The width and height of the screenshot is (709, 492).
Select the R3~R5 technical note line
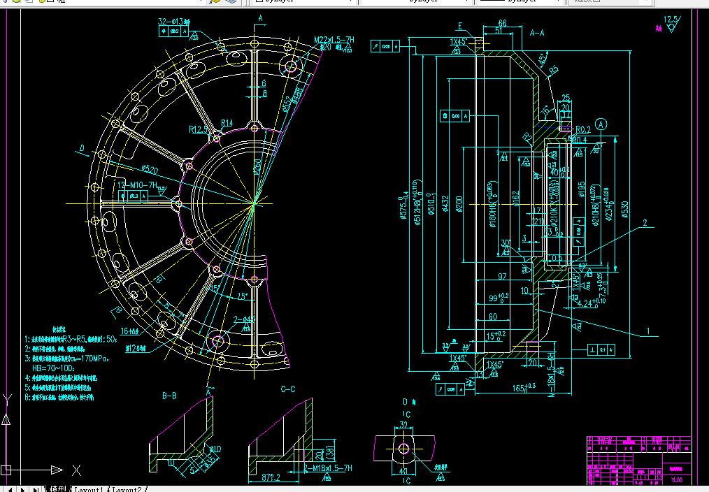[x=71, y=339]
